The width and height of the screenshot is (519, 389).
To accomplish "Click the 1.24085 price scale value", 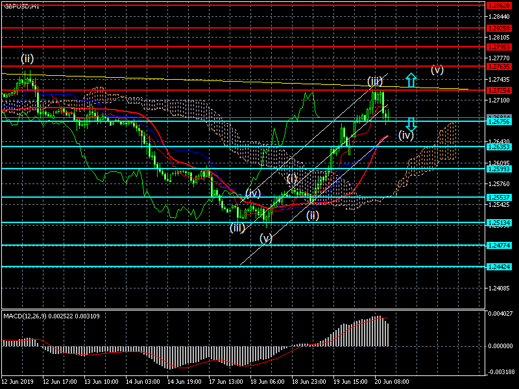I will point(499,289).
